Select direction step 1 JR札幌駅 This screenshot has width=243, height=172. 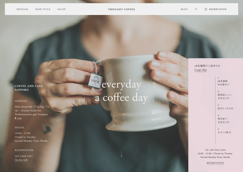223,81
